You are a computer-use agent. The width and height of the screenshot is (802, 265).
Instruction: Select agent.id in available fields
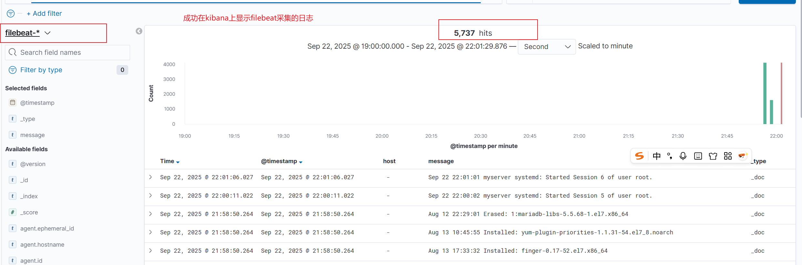[31, 261]
